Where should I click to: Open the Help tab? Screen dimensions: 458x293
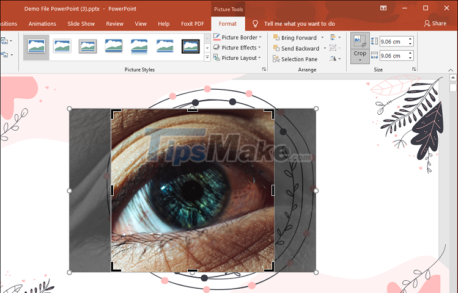click(164, 24)
